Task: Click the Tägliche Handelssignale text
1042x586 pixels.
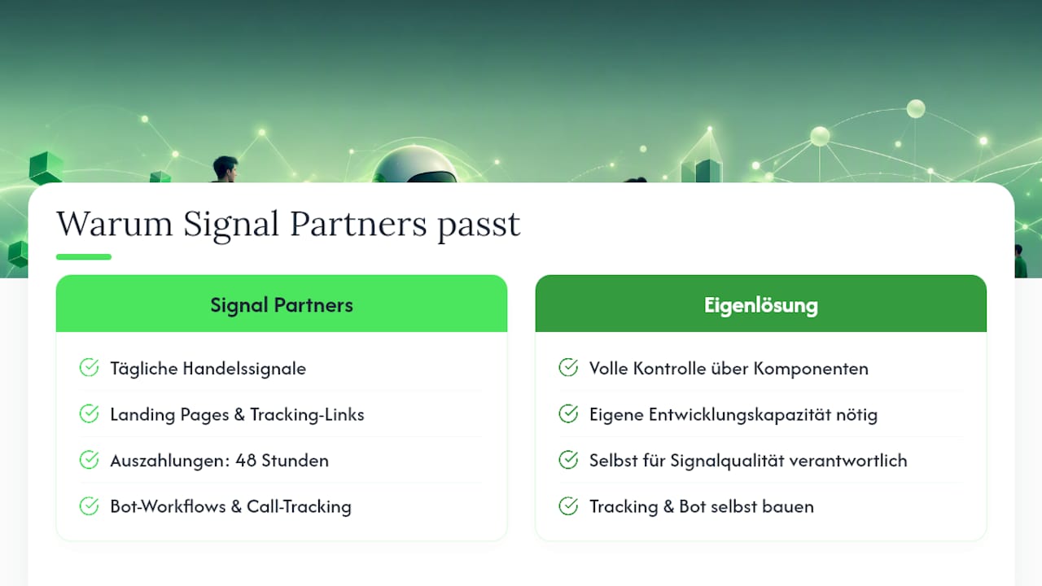Action: click(x=208, y=369)
